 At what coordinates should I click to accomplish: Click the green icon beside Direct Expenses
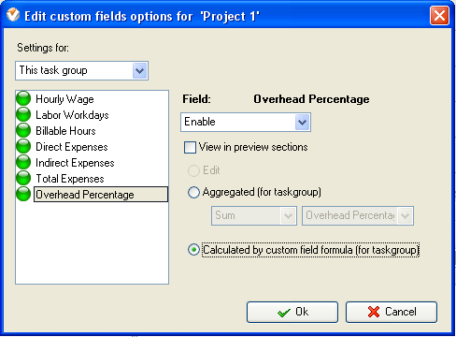(x=23, y=146)
